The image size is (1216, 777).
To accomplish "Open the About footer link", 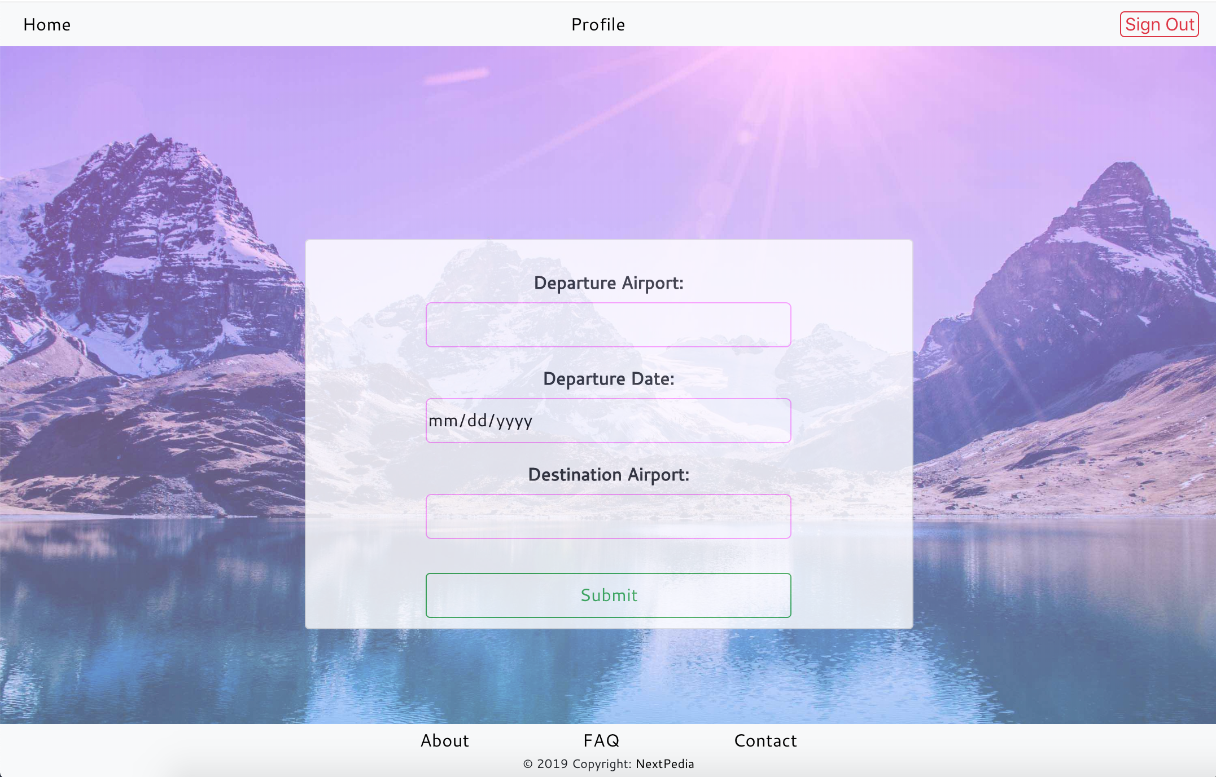I will (444, 740).
